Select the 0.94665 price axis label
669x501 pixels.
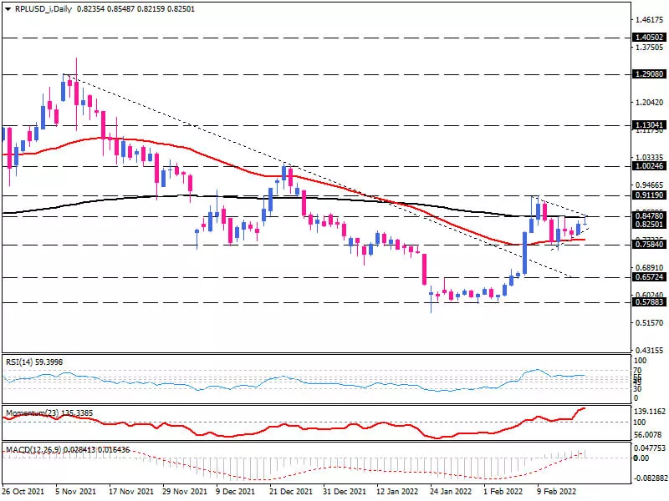(x=650, y=185)
